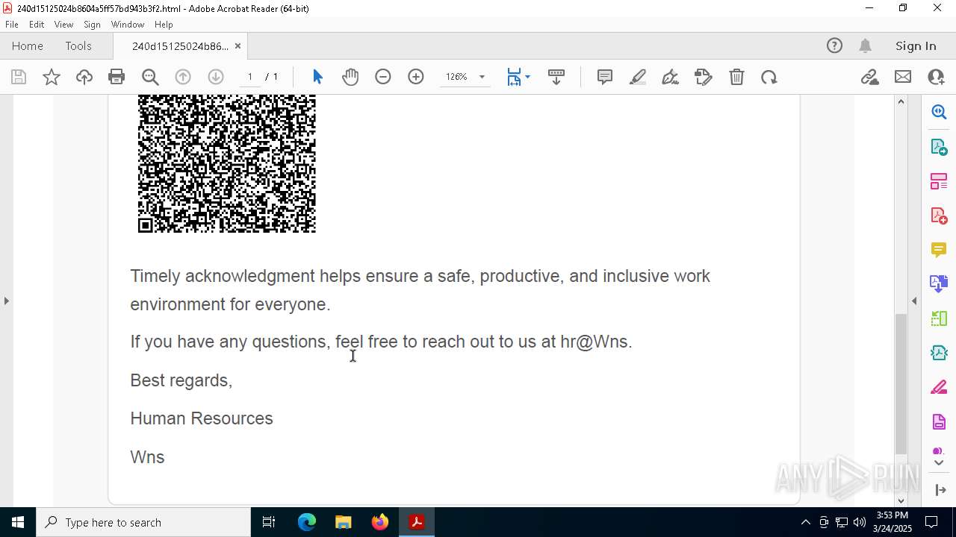This screenshot has width=956, height=537.
Task: Open the Sign menu
Action: [x=92, y=25]
